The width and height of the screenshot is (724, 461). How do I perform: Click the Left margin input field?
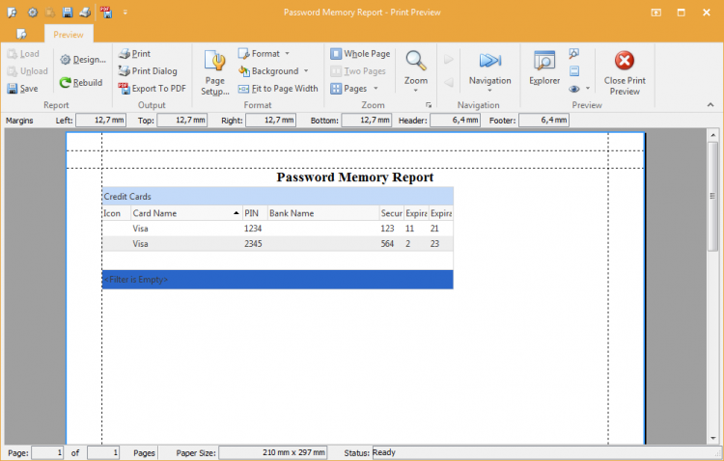100,121
